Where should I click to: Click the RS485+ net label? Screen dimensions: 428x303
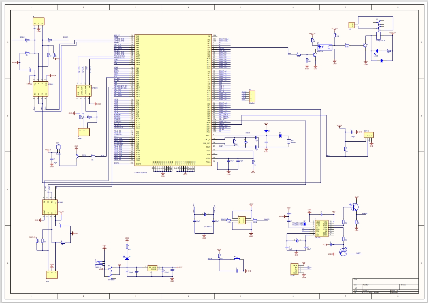coord(65,37)
